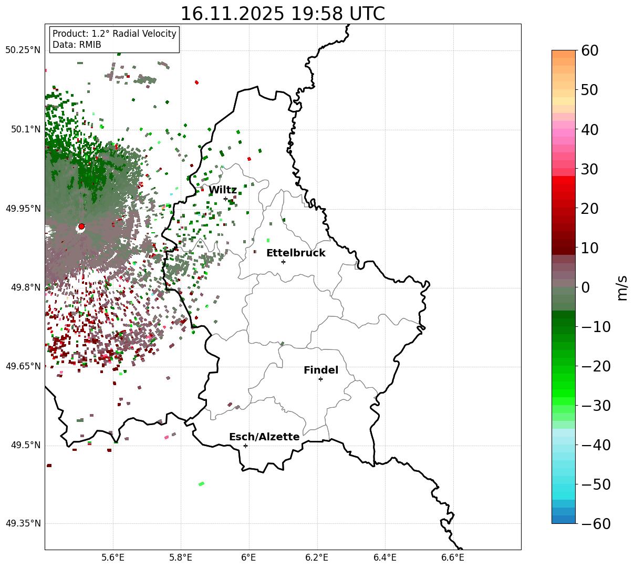Click the colorbar label −30
Screen dimensions: 634x568
click(595, 406)
